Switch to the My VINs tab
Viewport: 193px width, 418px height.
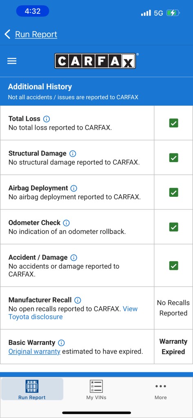(x=96, y=389)
